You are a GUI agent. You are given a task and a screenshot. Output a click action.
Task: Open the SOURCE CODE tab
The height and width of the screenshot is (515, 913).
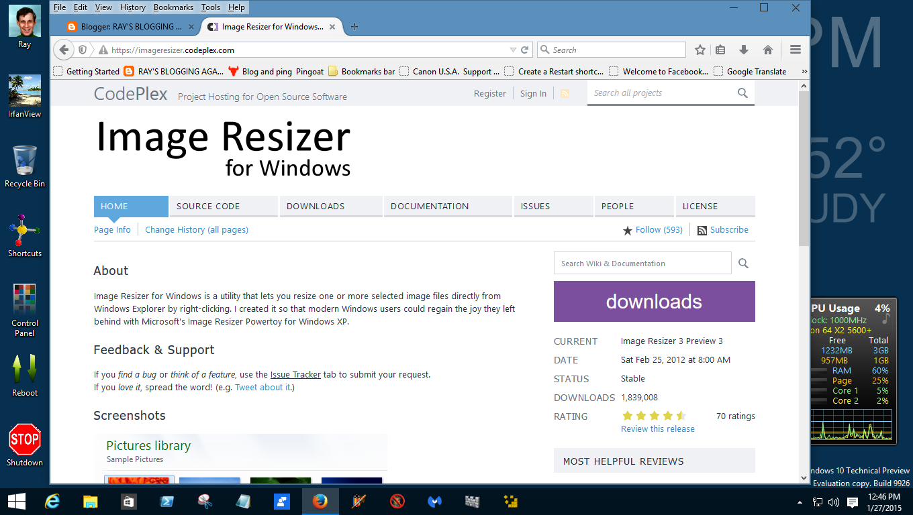click(224, 206)
